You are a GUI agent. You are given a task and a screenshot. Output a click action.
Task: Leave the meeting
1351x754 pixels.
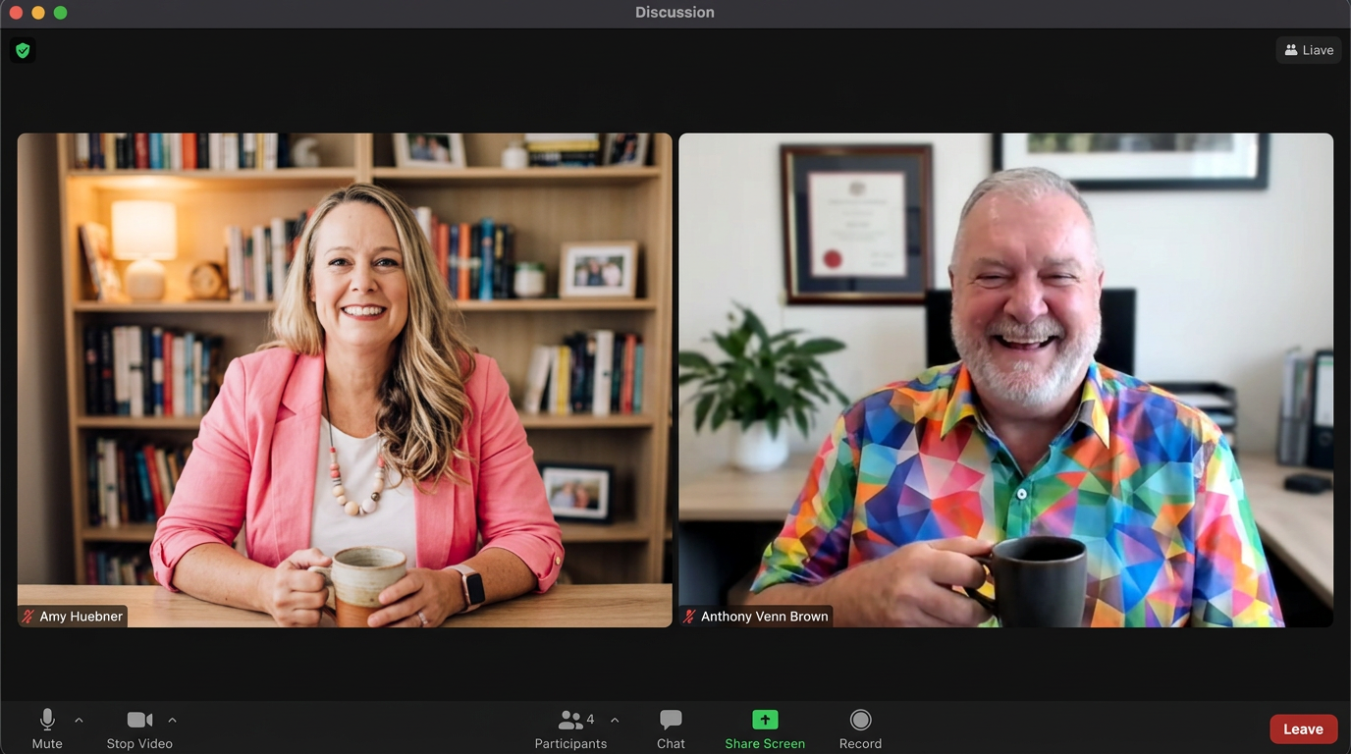tap(1303, 728)
